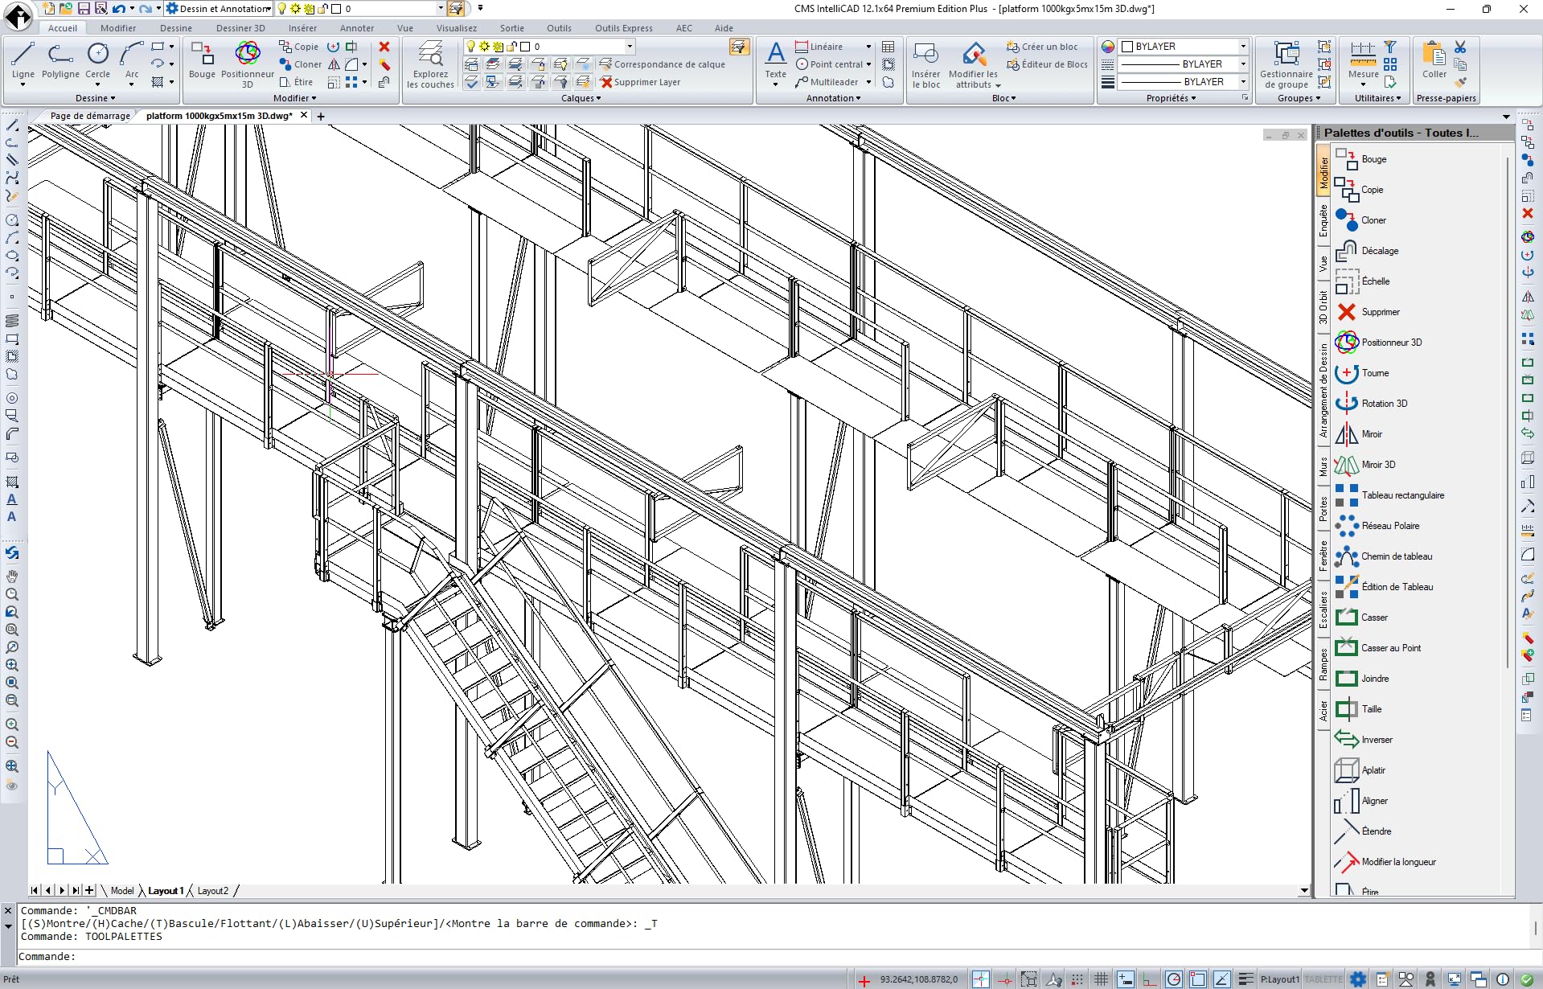Toggle polar tracking in status bar

tap(1173, 979)
